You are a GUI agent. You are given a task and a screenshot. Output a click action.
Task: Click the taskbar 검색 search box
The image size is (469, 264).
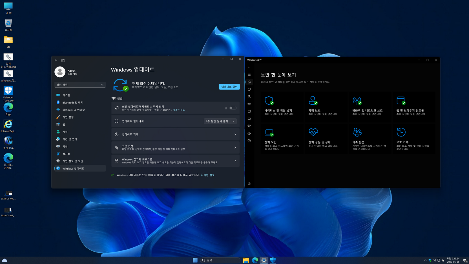click(220, 260)
